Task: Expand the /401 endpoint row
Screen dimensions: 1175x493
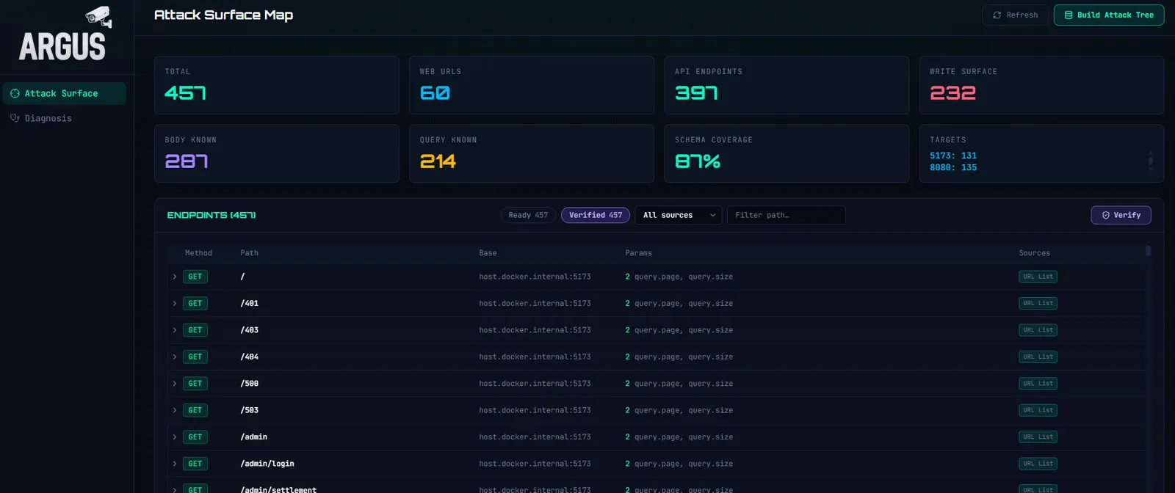Action: [x=175, y=303]
